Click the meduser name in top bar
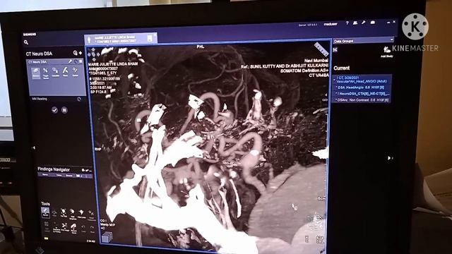The width and height of the screenshot is (452, 254). [331, 24]
